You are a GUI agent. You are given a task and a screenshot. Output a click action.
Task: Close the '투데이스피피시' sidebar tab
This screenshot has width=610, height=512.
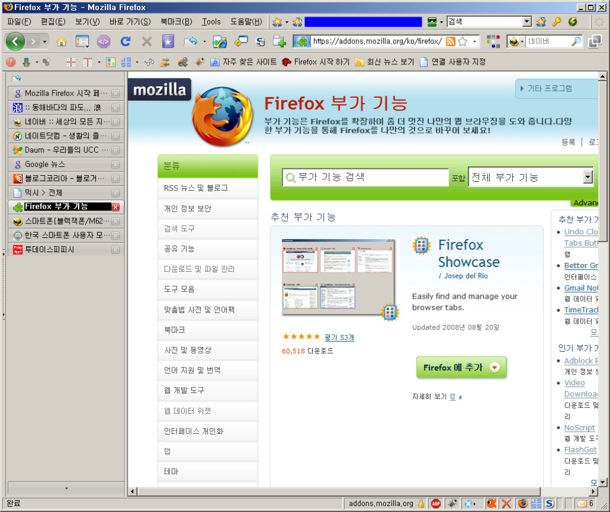click(116, 250)
